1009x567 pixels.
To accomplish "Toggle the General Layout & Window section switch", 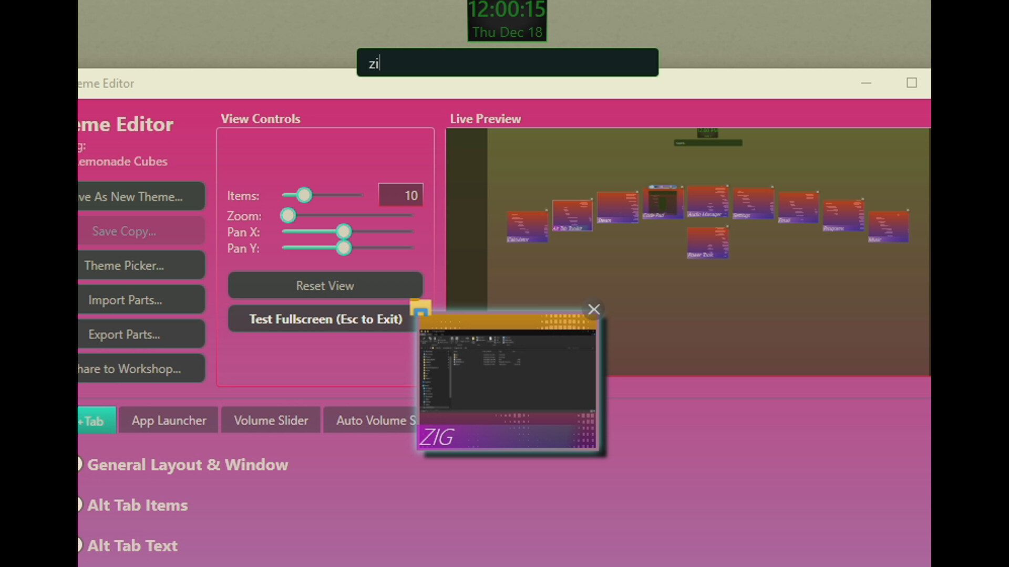I will click(79, 464).
